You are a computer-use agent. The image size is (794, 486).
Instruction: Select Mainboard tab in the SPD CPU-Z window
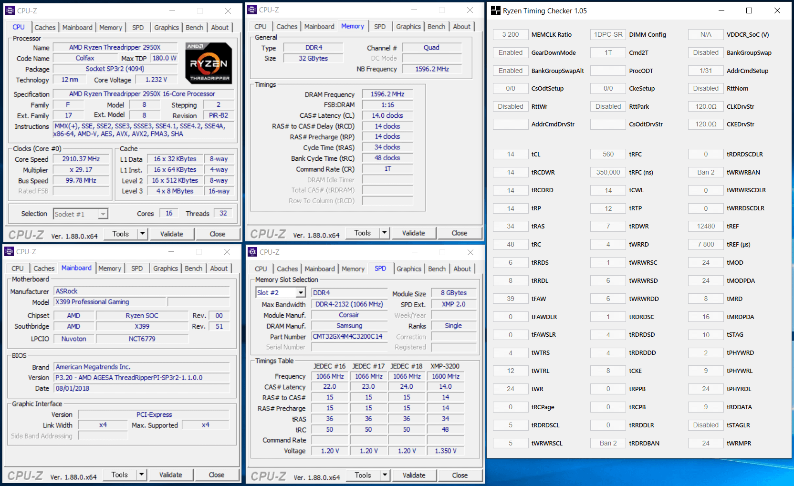point(320,269)
